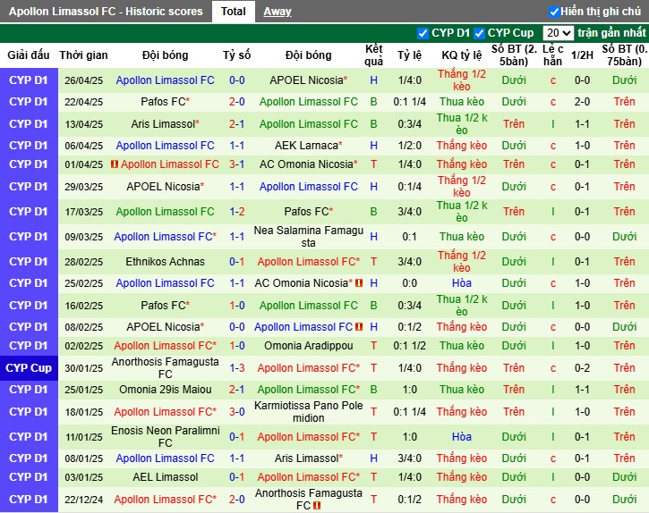
Task: Open the 20 recent matches dropdown
Action: coord(558,33)
